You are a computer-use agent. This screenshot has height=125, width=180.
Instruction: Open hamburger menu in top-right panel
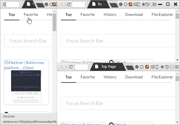[x=155, y=4]
